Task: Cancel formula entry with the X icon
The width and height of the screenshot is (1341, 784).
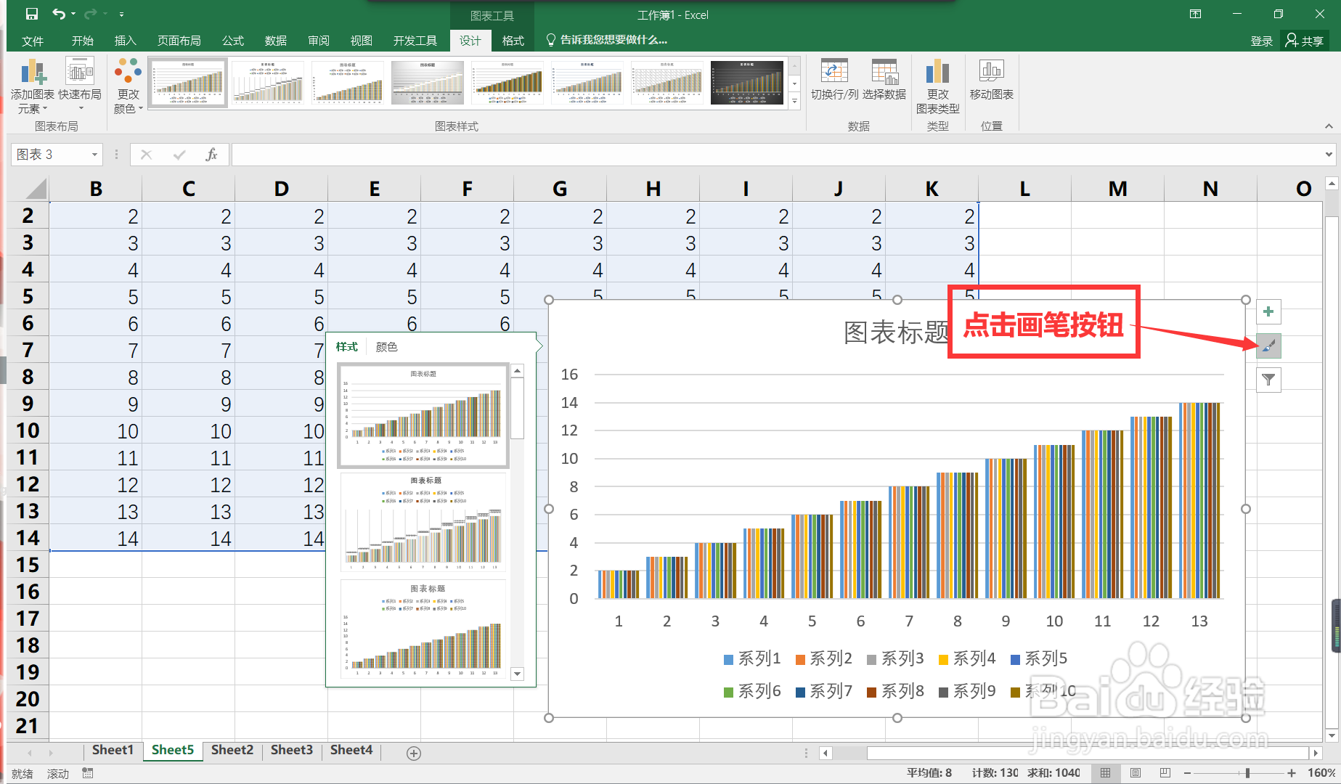Action: point(146,155)
